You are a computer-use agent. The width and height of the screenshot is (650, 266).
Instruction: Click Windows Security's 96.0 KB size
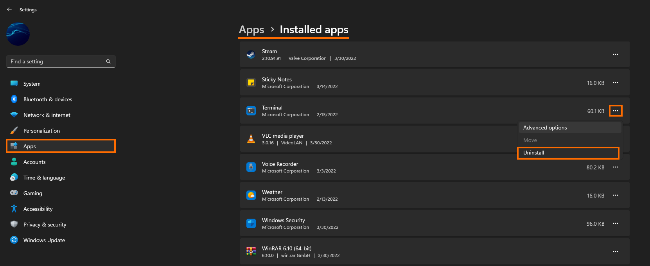pyautogui.click(x=595, y=224)
